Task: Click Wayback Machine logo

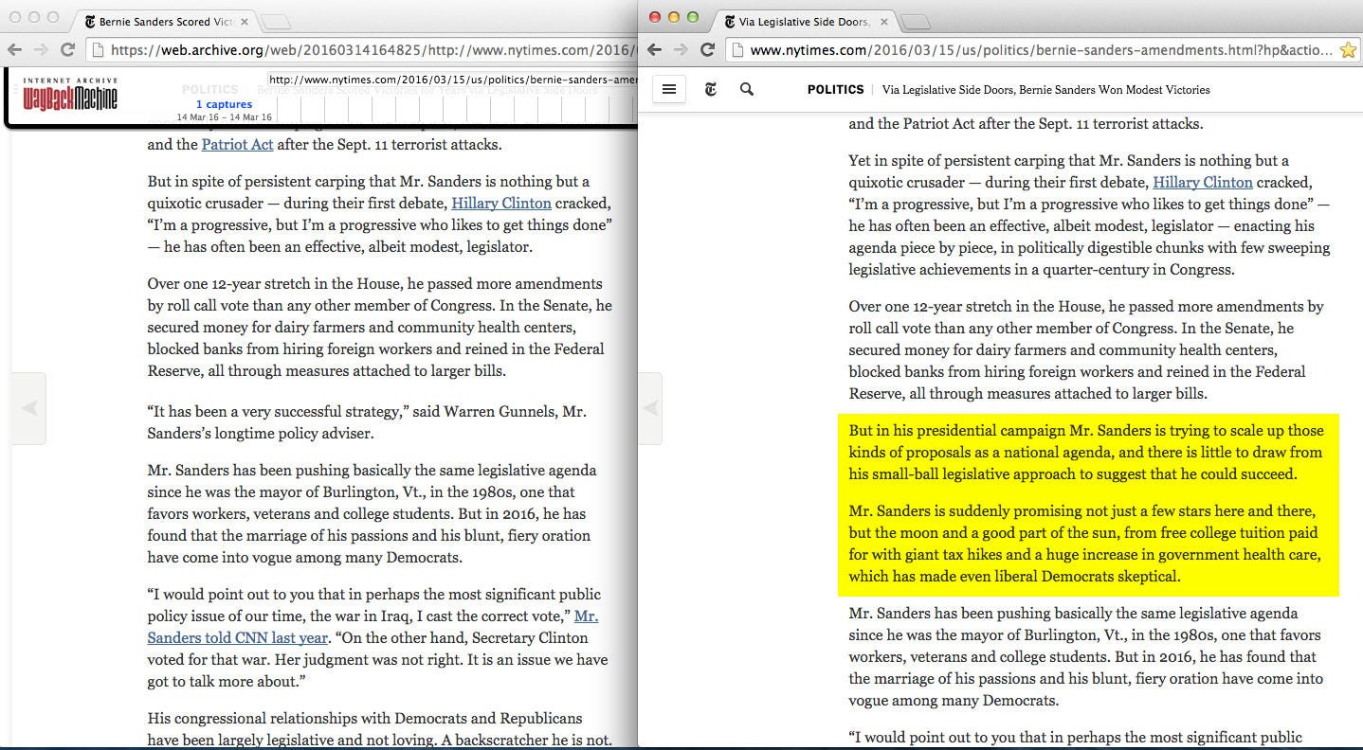Action: (x=70, y=95)
